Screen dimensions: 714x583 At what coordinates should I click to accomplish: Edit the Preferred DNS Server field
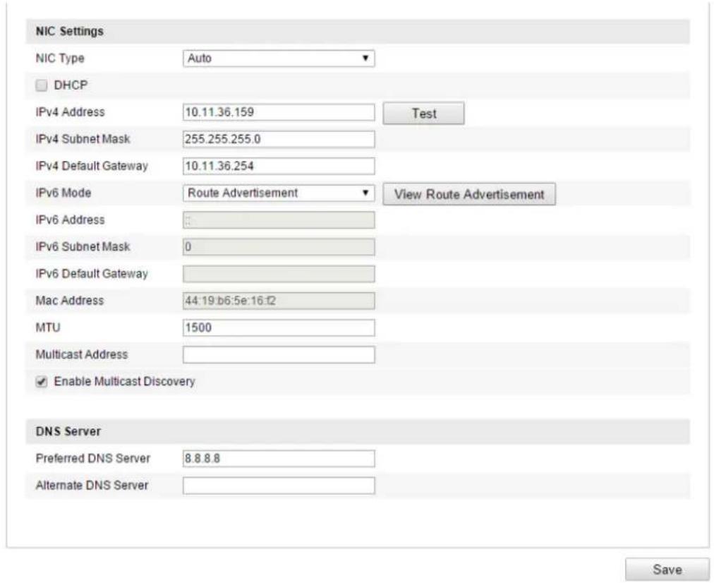(x=279, y=458)
